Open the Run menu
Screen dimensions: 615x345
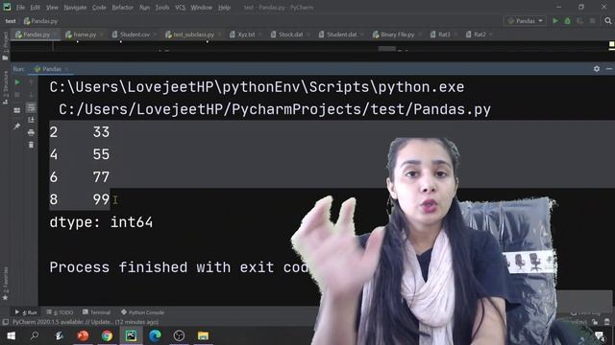coord(144,8)
